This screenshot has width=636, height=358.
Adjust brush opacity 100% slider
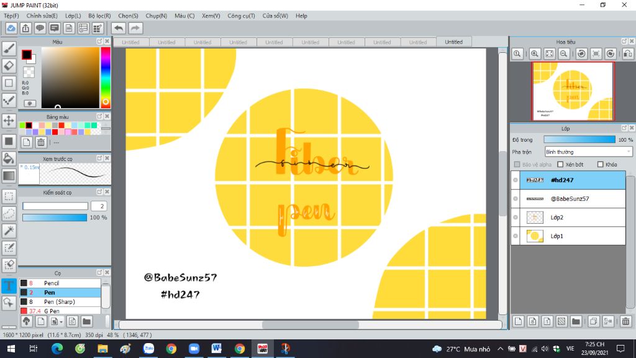[55, 218]
